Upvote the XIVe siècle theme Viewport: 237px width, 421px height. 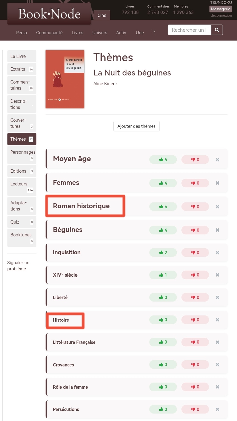click(163, 275)
